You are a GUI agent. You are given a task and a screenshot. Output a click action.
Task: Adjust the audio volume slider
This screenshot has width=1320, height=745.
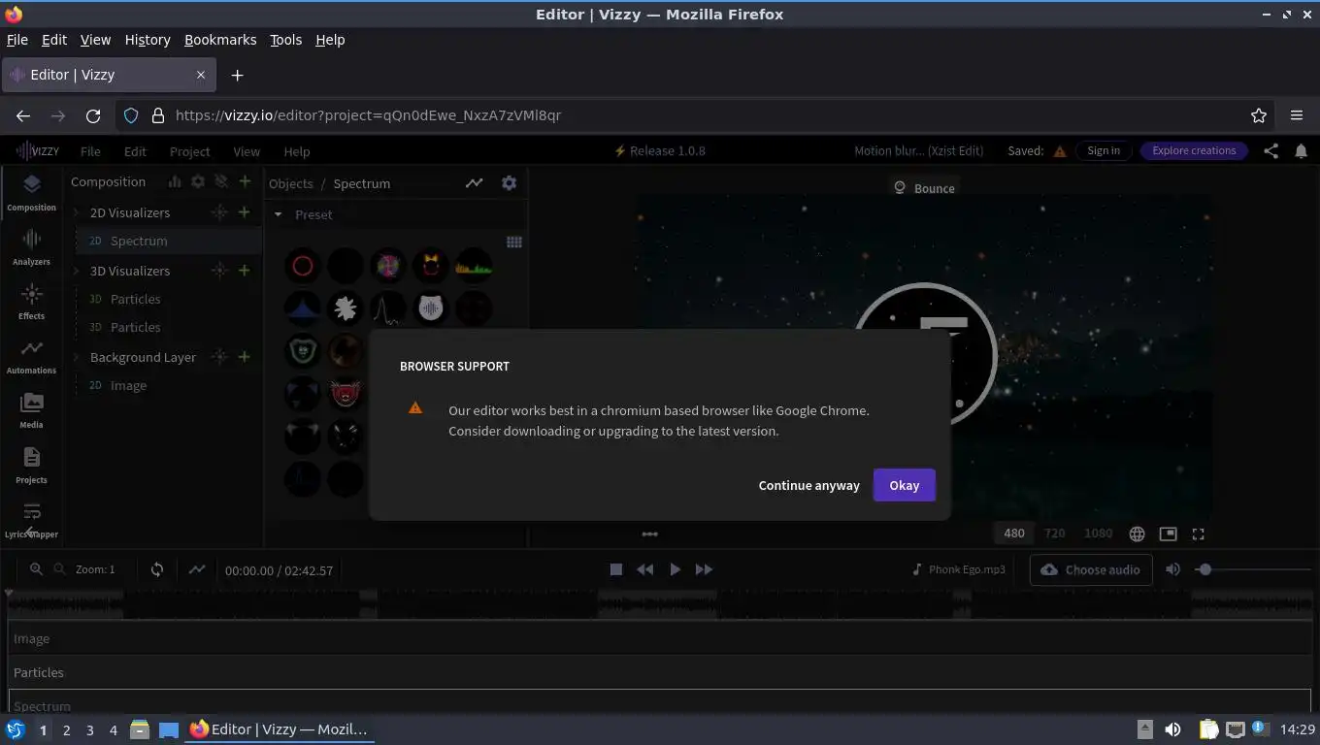tap(1254, 569)
